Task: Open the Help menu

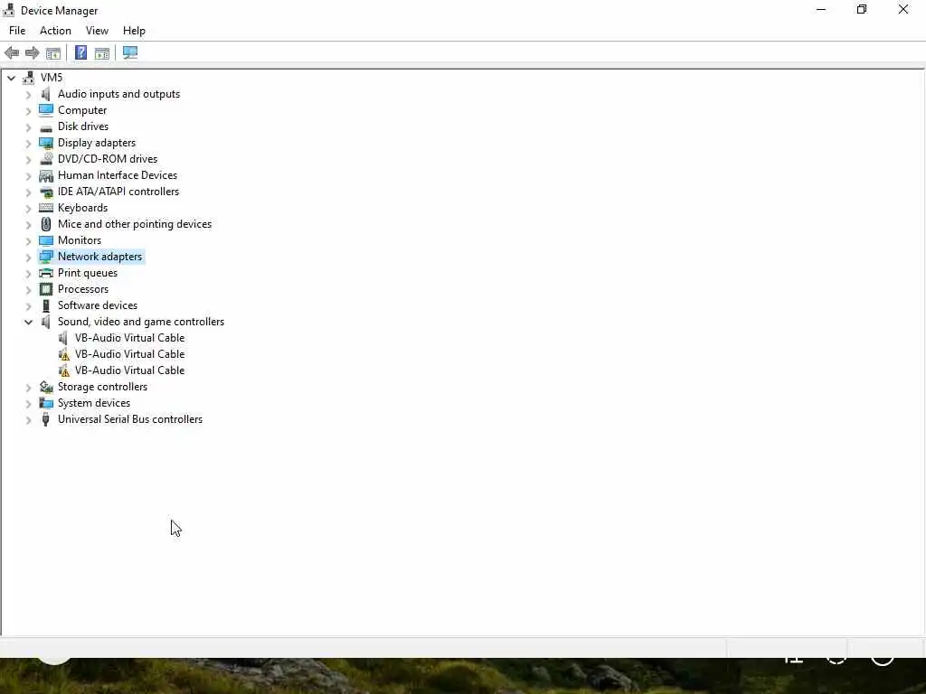Action: point(134,31)
